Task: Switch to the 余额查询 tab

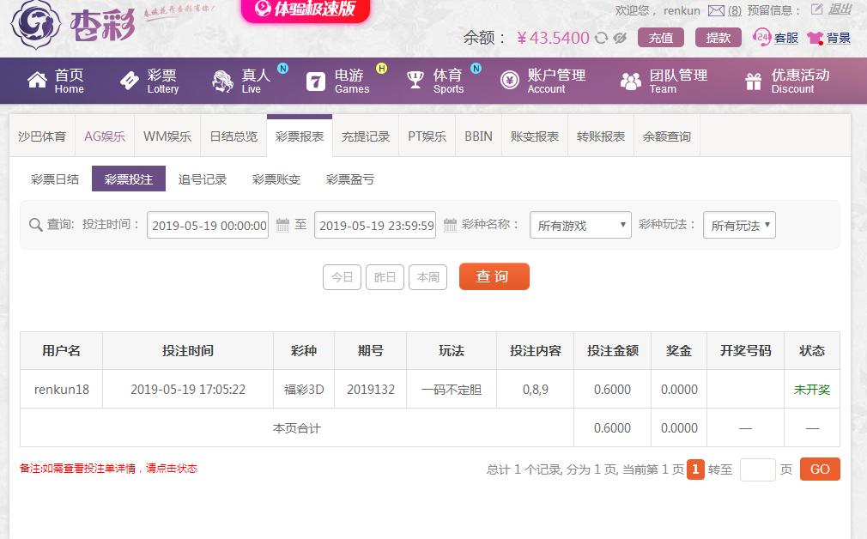Action: point(667,136)
